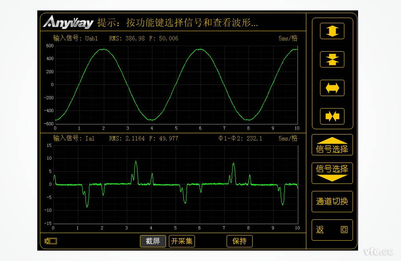Click the 5ms/格 time base setting
The image size is (401, 261).
click(x=288, y=38)
